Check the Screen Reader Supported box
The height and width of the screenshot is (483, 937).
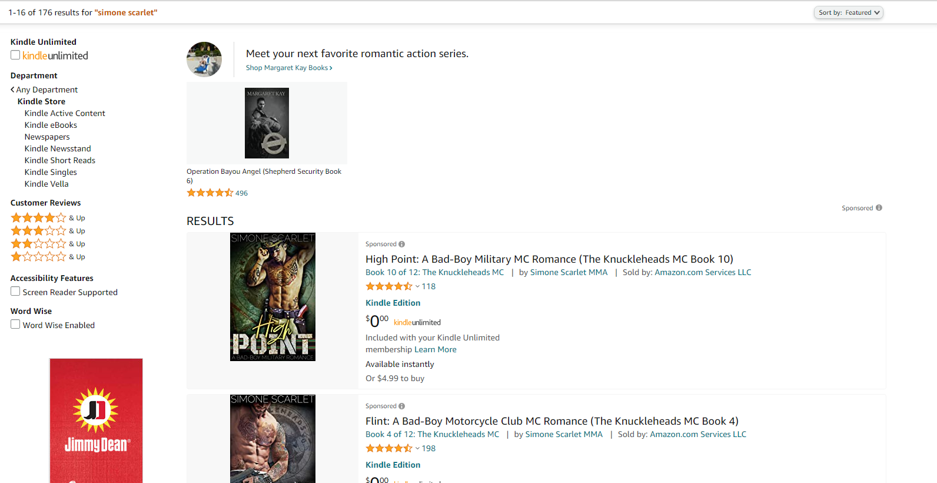pyautogui.click(x=15, y=291)
